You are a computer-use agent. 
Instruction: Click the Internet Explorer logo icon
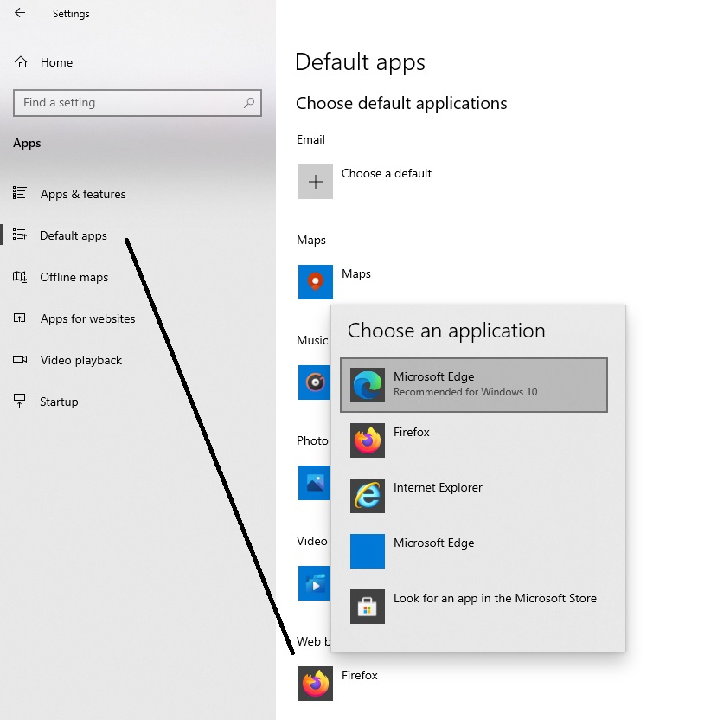pyautogui.click(x=368, y=496)
